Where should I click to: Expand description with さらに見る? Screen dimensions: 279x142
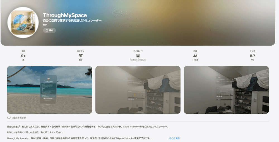[174, 138]
